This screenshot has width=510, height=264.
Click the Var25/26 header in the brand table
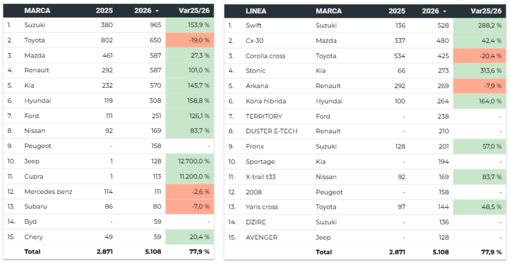[194, 11]
